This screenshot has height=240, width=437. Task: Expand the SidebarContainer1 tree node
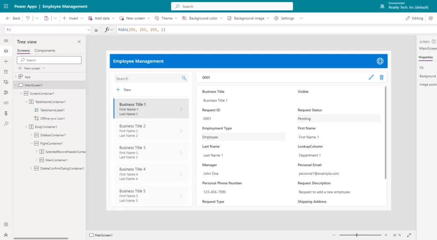(x=31, y=135)
